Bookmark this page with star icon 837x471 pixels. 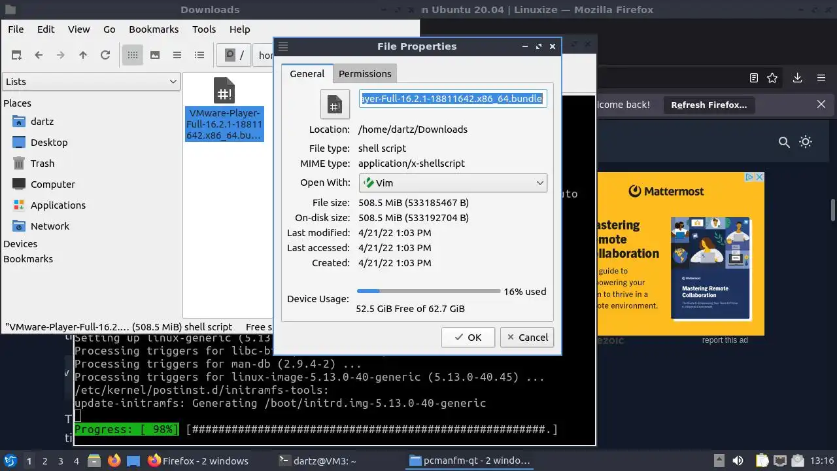772,78
